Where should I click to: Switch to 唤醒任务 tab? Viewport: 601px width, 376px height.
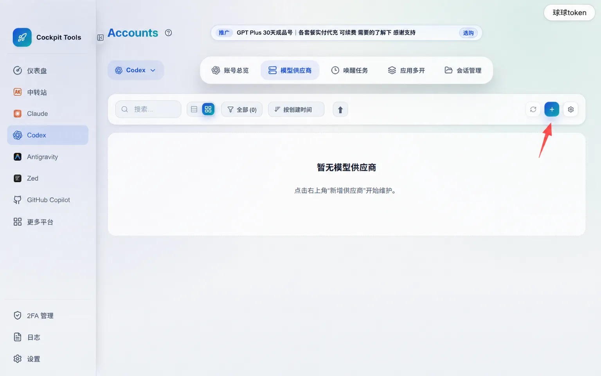tap(349, 70)
